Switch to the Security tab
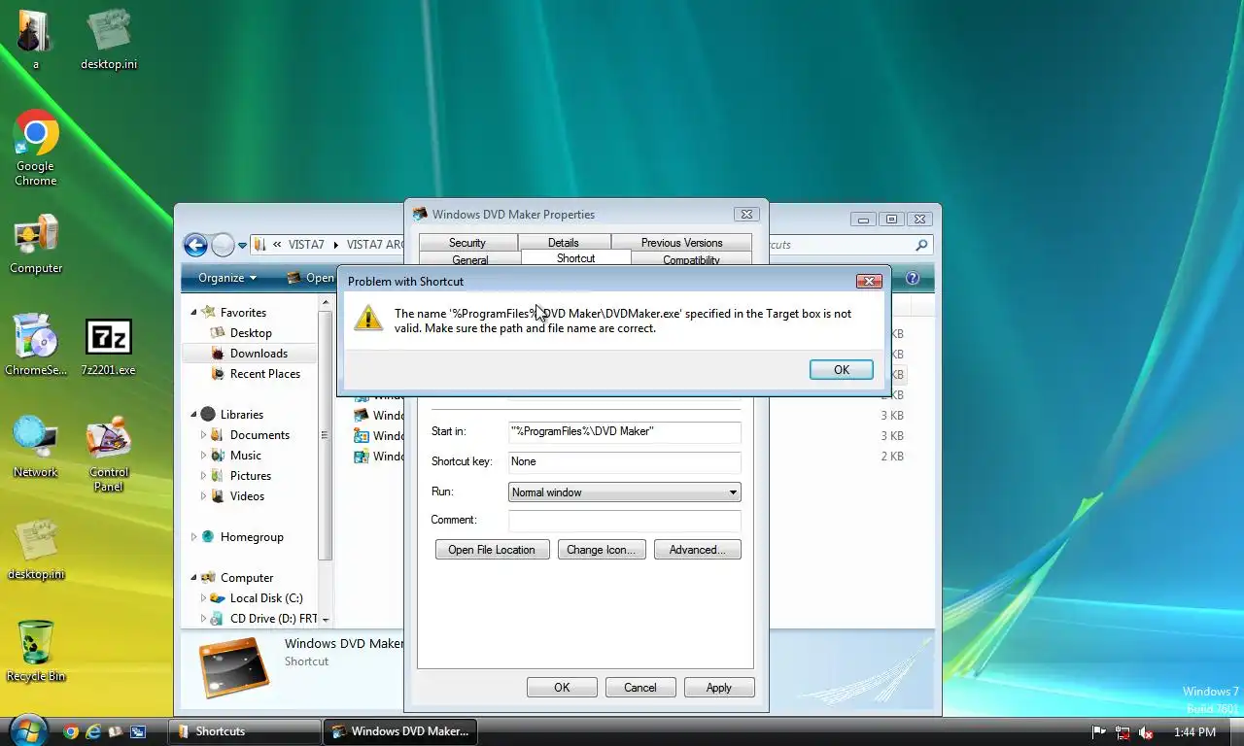 (x=467, y=243)
